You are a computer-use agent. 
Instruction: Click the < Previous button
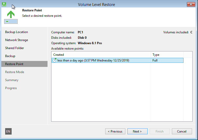click(115, 131)
